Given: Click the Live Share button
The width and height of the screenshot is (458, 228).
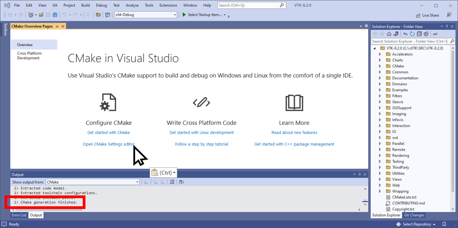Looking at the screenshot, I should pyautogui.click(x=427, y=15).
